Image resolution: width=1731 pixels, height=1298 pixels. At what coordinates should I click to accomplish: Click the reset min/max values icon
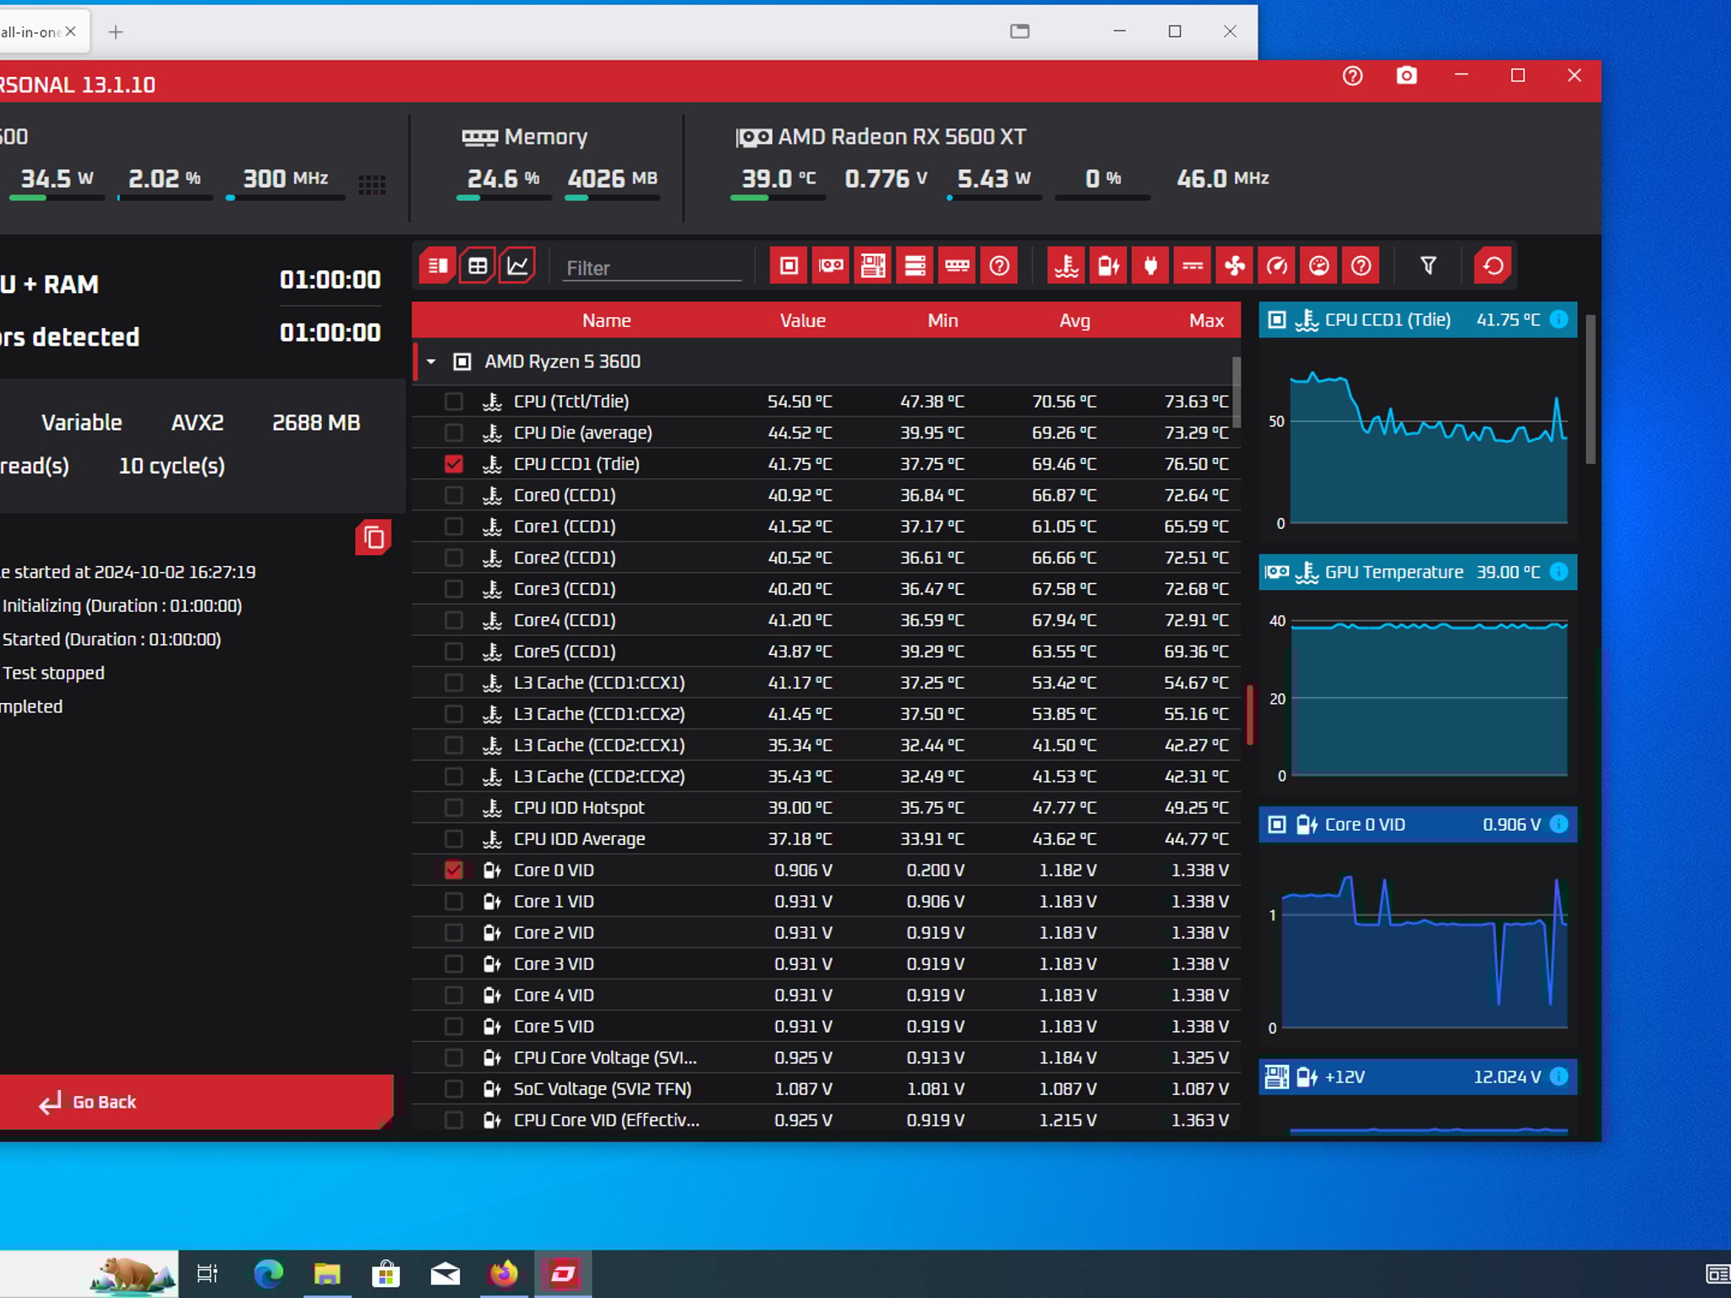click(x=1493, y=266)
